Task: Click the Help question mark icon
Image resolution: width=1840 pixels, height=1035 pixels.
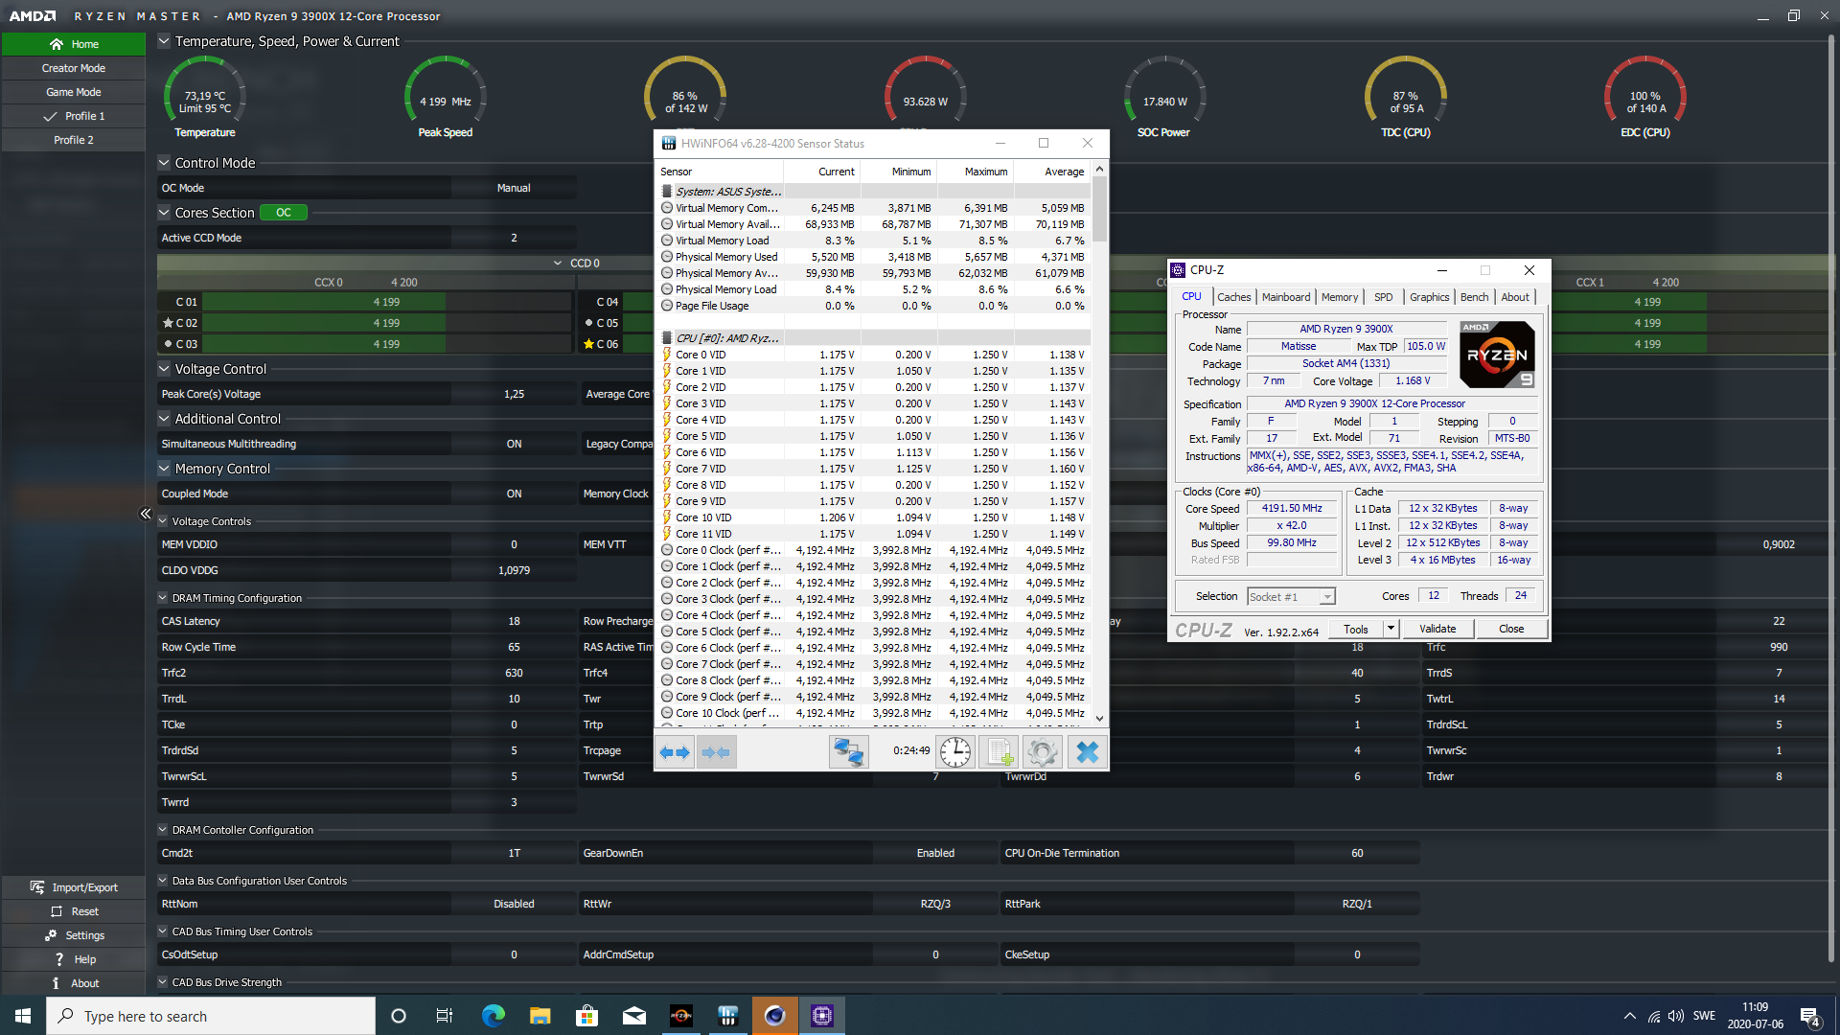Action: point(59,959)
